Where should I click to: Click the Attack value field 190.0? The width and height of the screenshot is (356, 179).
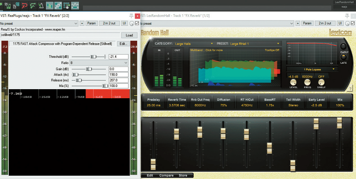pyautogui.click(x=119, y=75)
